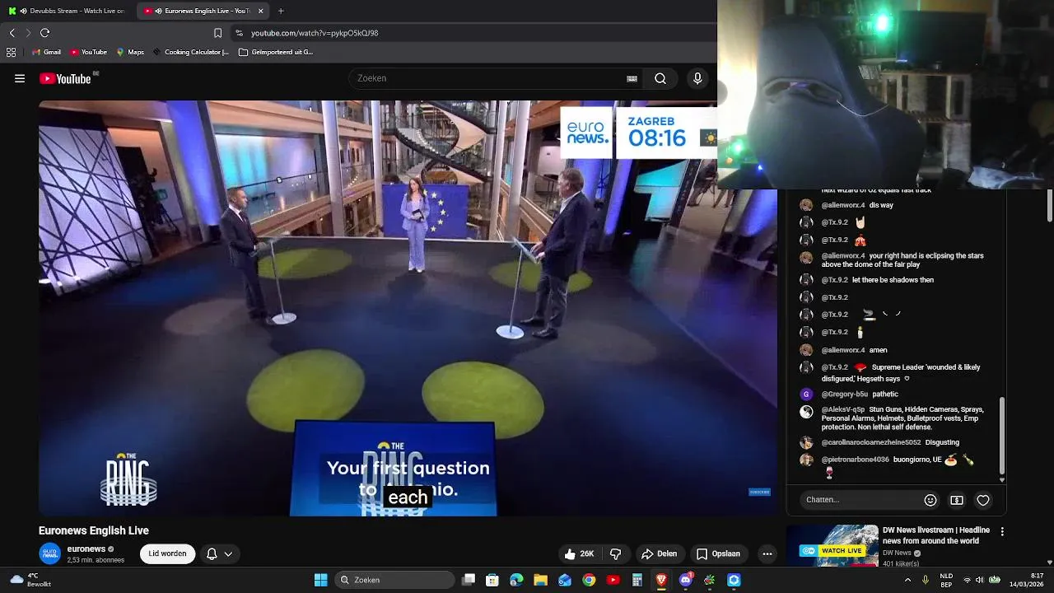
Task: Go forward with browser forward arrow
Action: (x=28, y=33)
